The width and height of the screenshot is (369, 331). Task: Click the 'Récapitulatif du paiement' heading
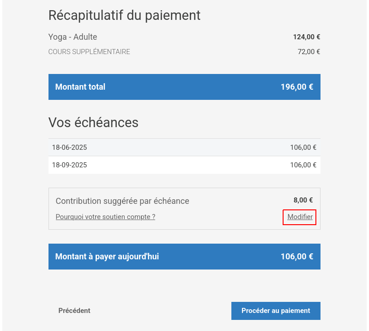coord(125,16)
